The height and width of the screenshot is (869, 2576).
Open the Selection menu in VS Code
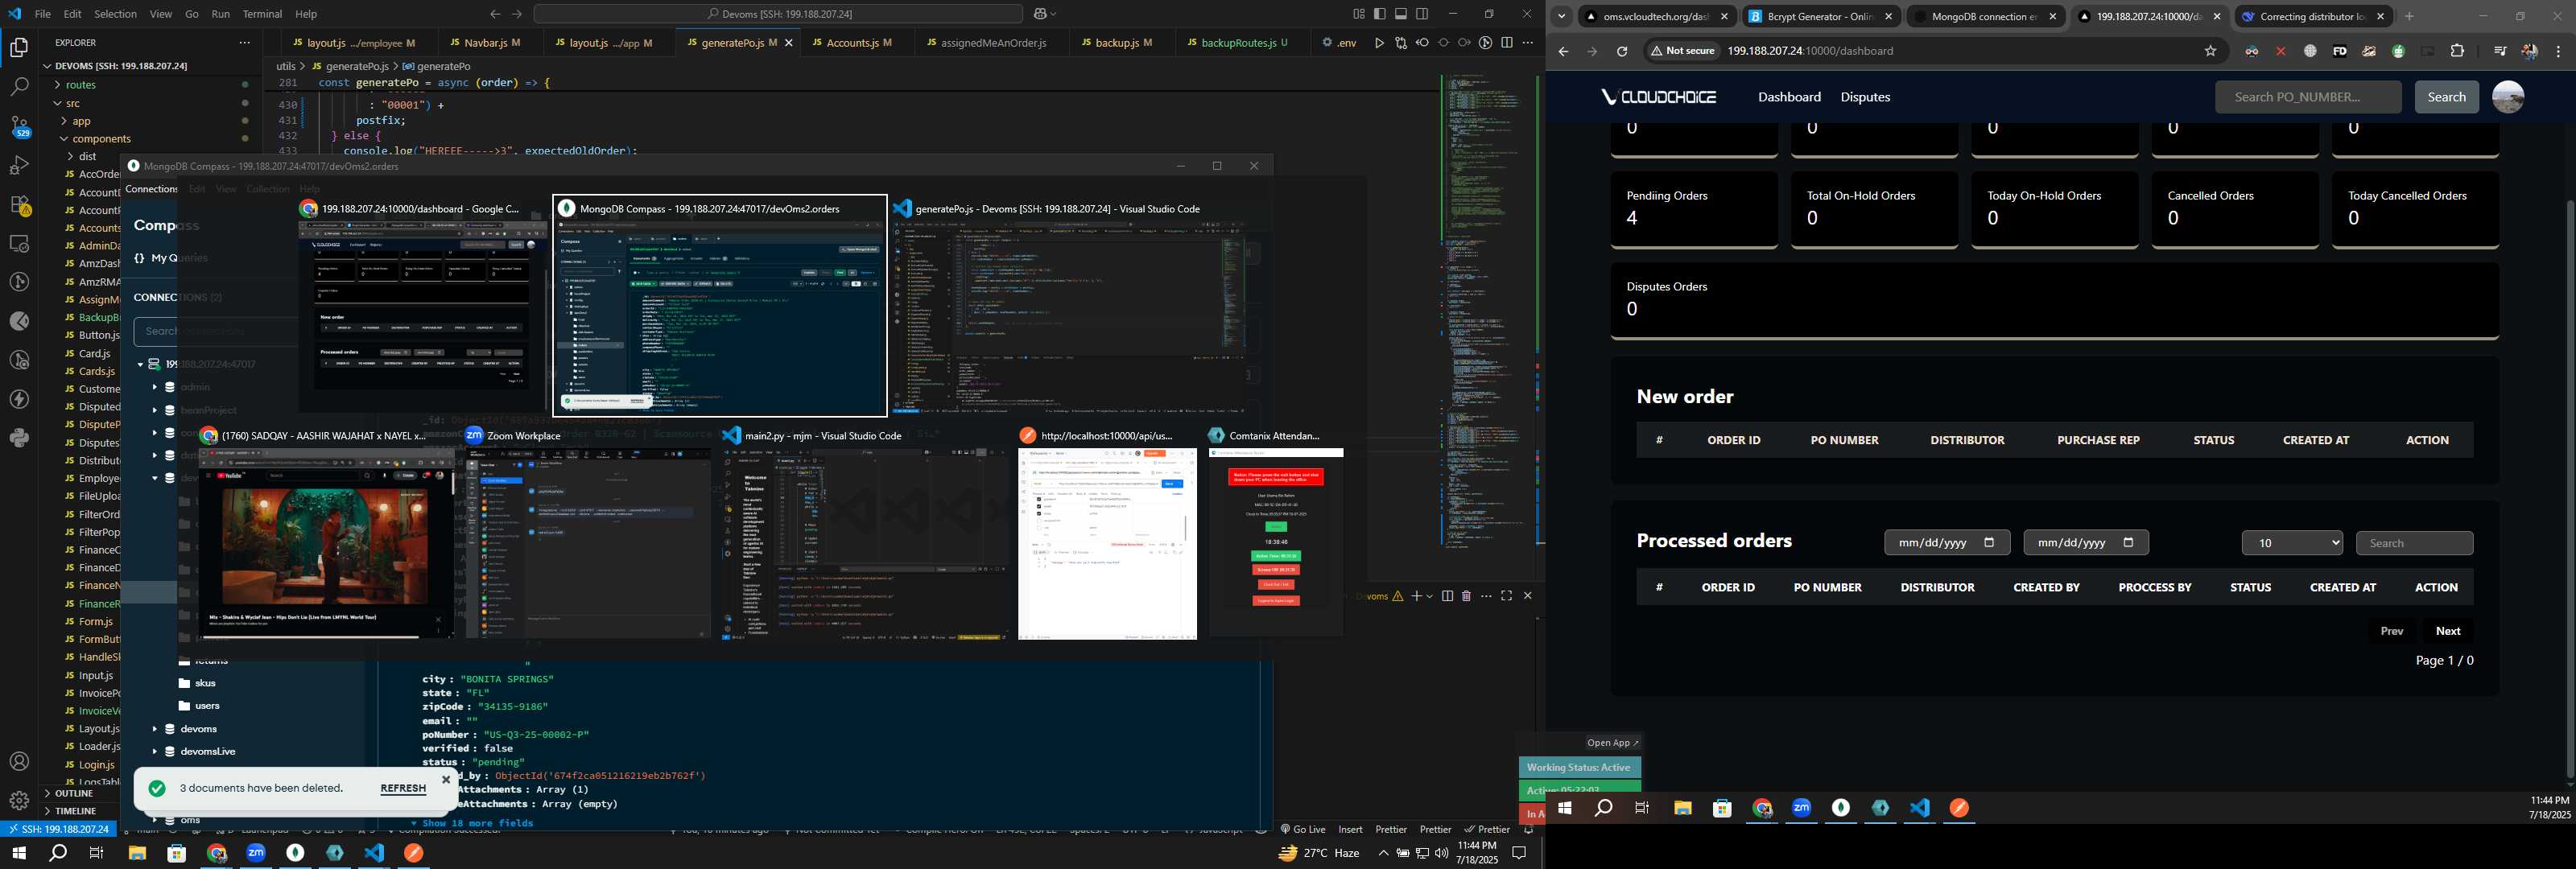tap(115, 14)
